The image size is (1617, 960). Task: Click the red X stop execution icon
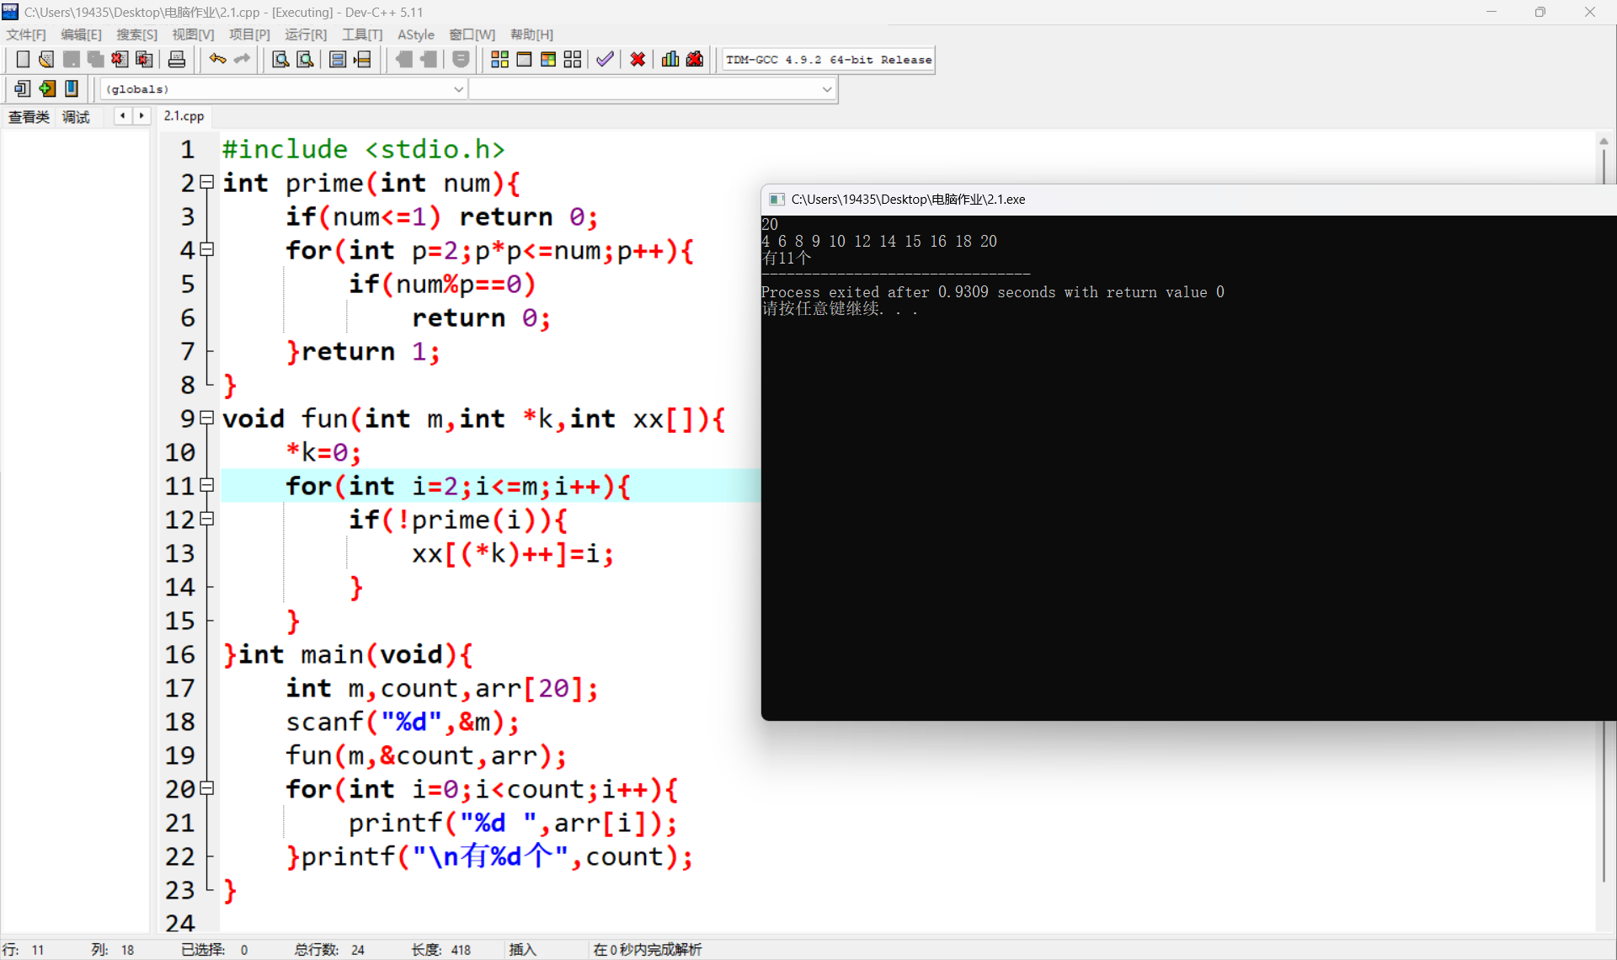tap(638, 59)
